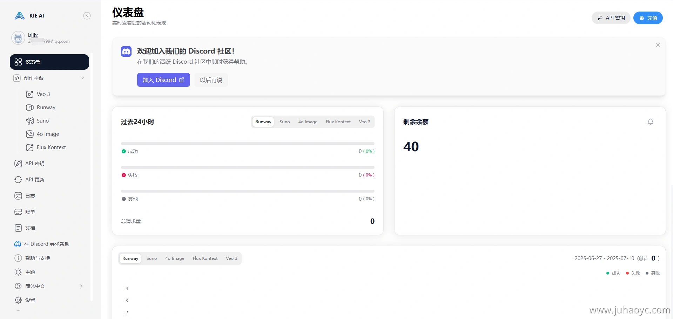Click the 帮助与支持 info icon
Screen dimensions: 673x319
click(x=18, y=258)
